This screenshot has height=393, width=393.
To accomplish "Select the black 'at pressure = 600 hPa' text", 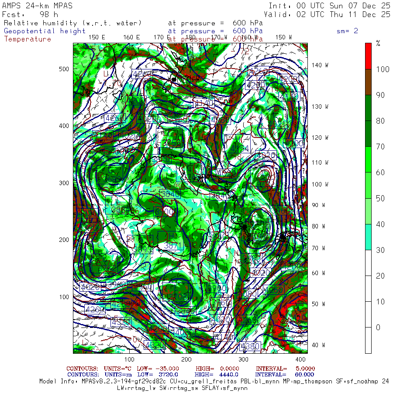I will point(215,23).
